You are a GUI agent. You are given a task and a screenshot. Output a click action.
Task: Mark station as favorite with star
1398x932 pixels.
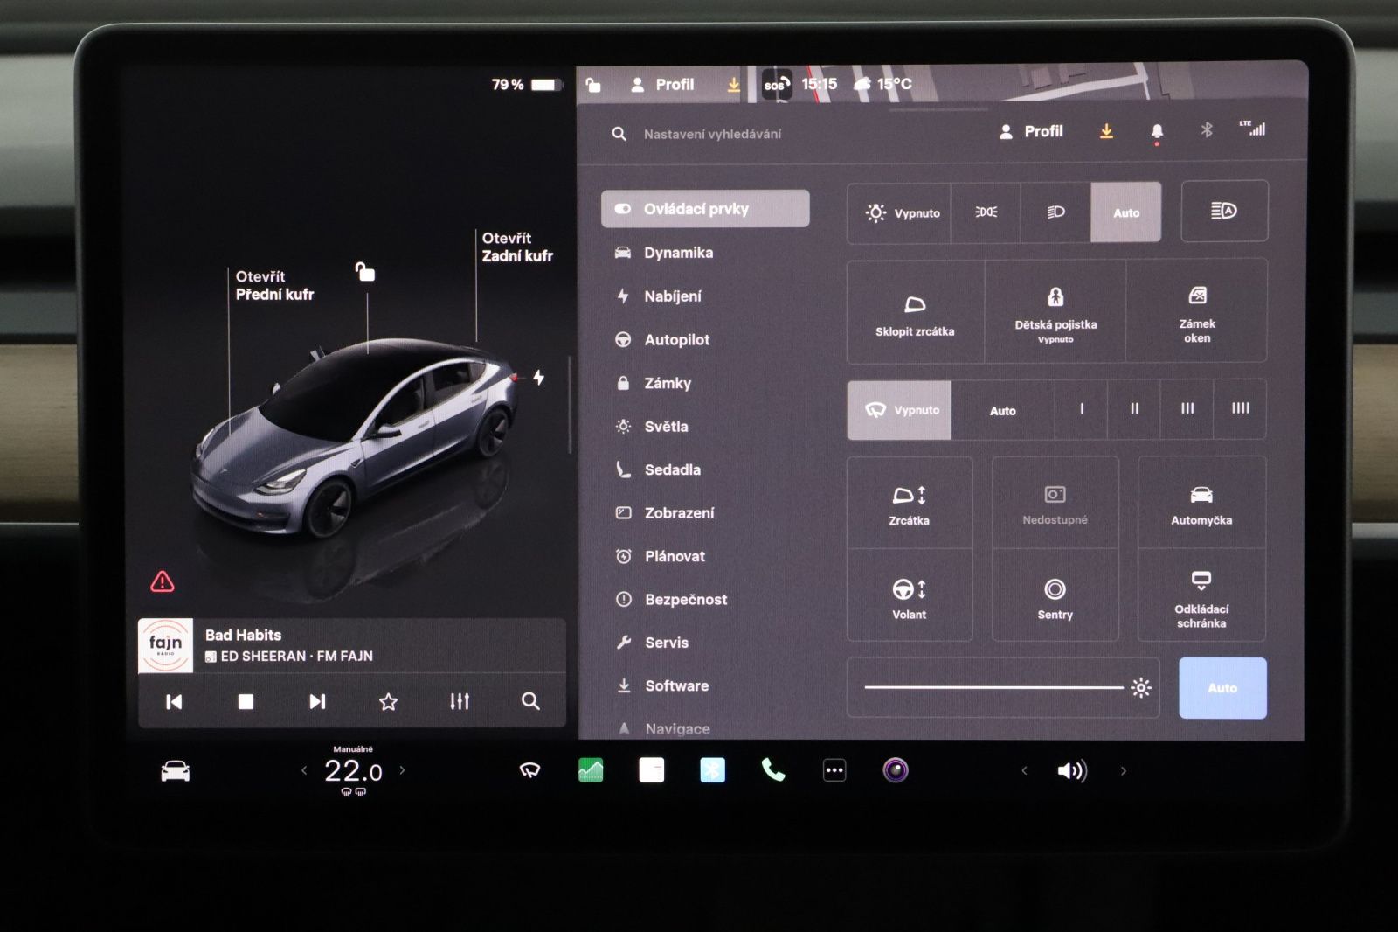[x=388, y=701]
